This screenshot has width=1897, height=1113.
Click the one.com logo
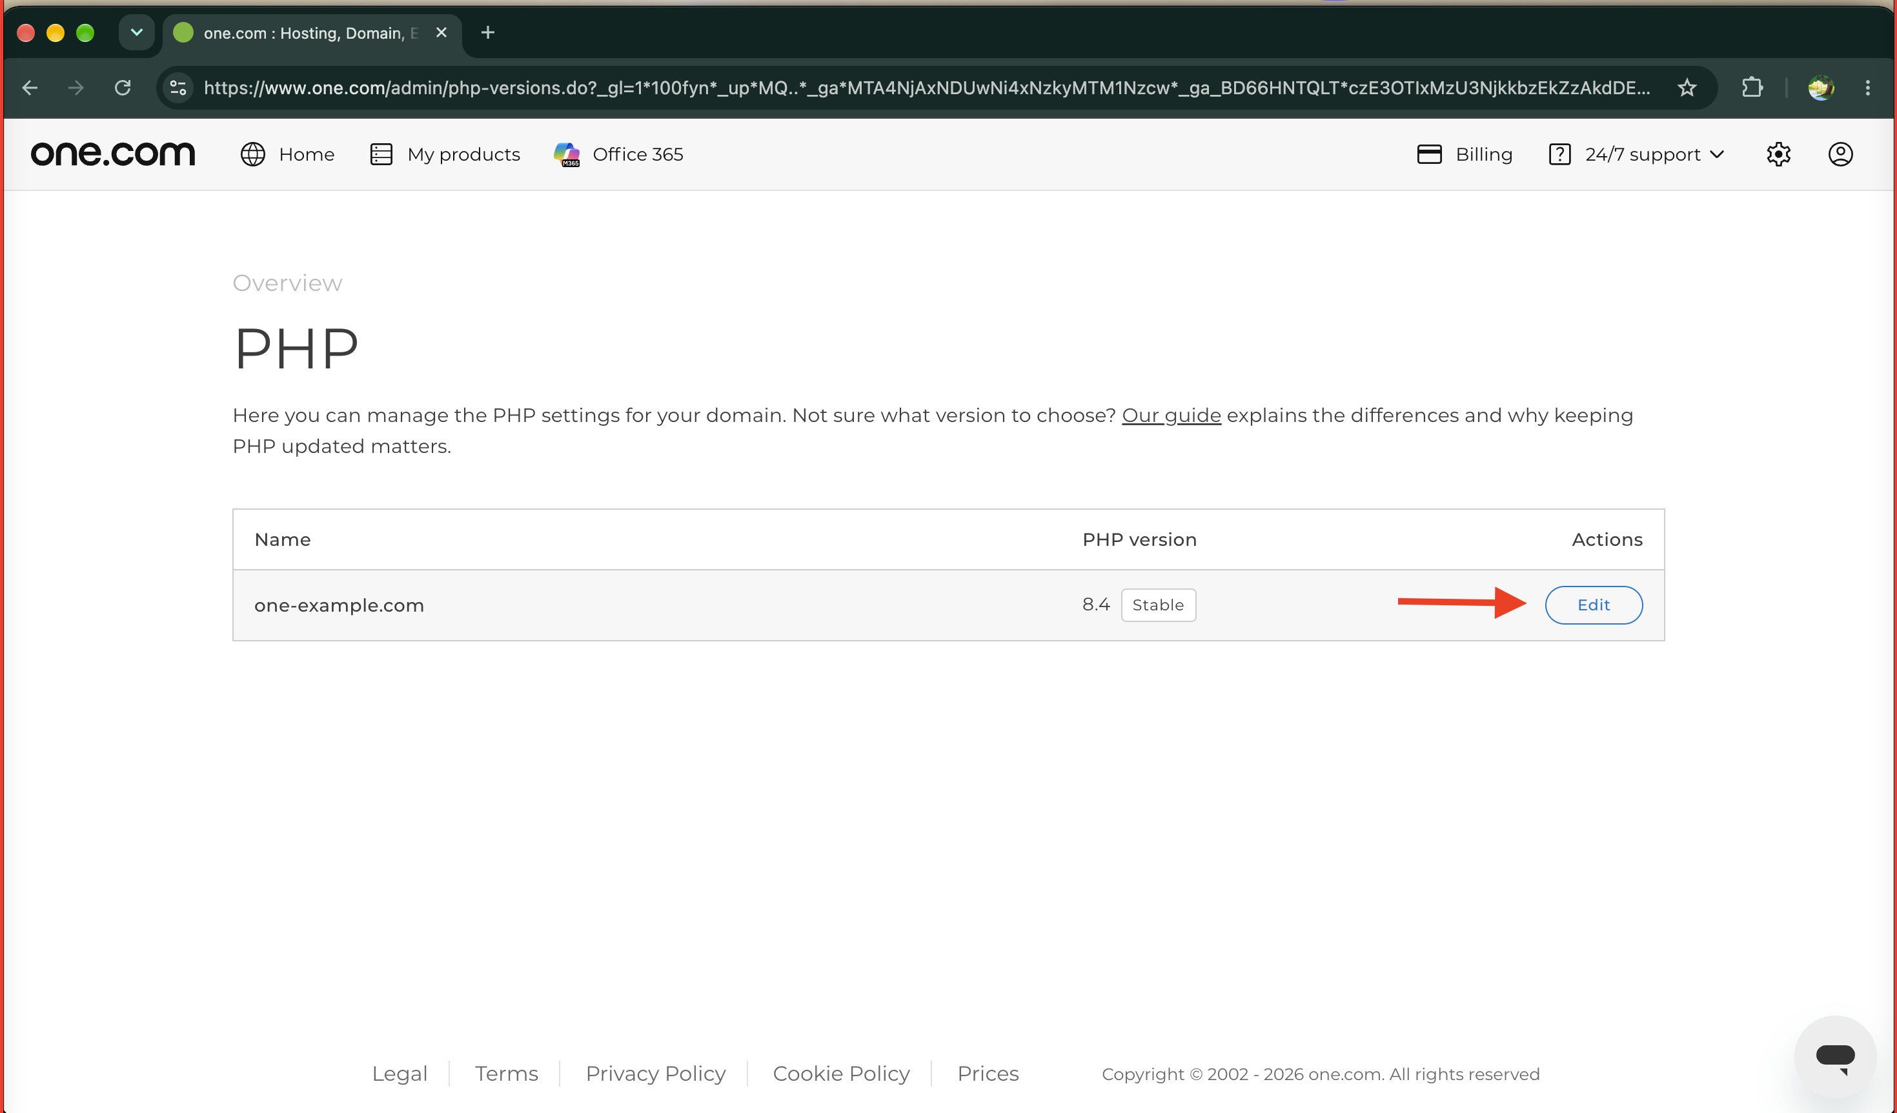coord(113,154)
